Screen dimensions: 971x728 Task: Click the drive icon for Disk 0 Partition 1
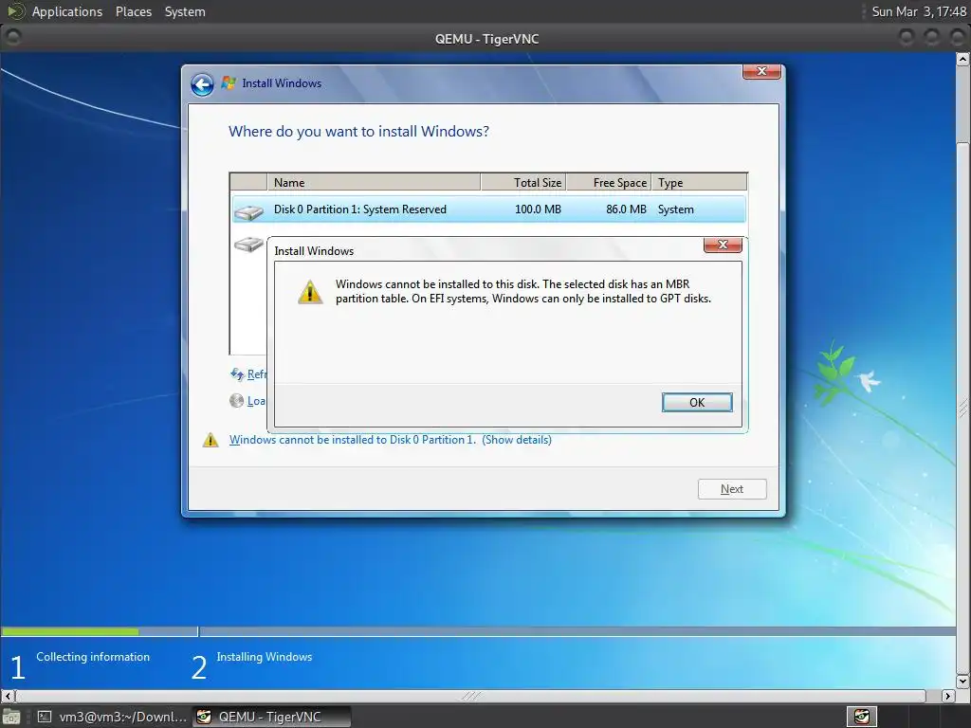(x=248, y=211)
